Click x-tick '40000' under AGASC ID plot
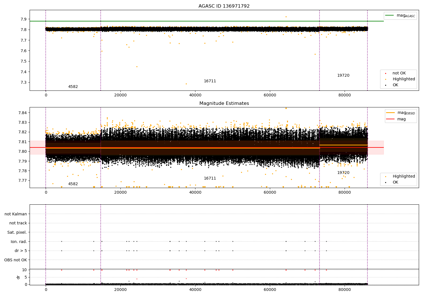 195,95
